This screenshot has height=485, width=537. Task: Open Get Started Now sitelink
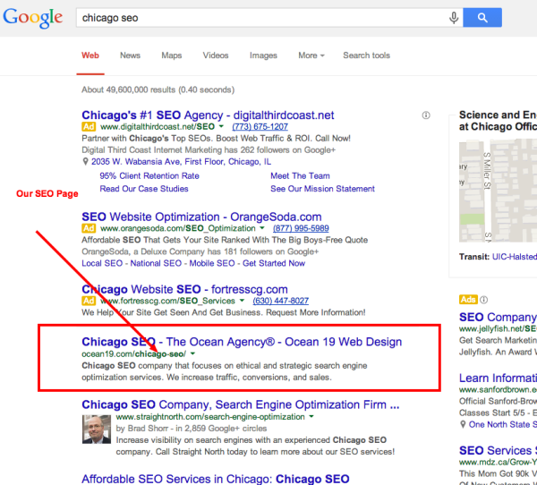click(274, 263)
